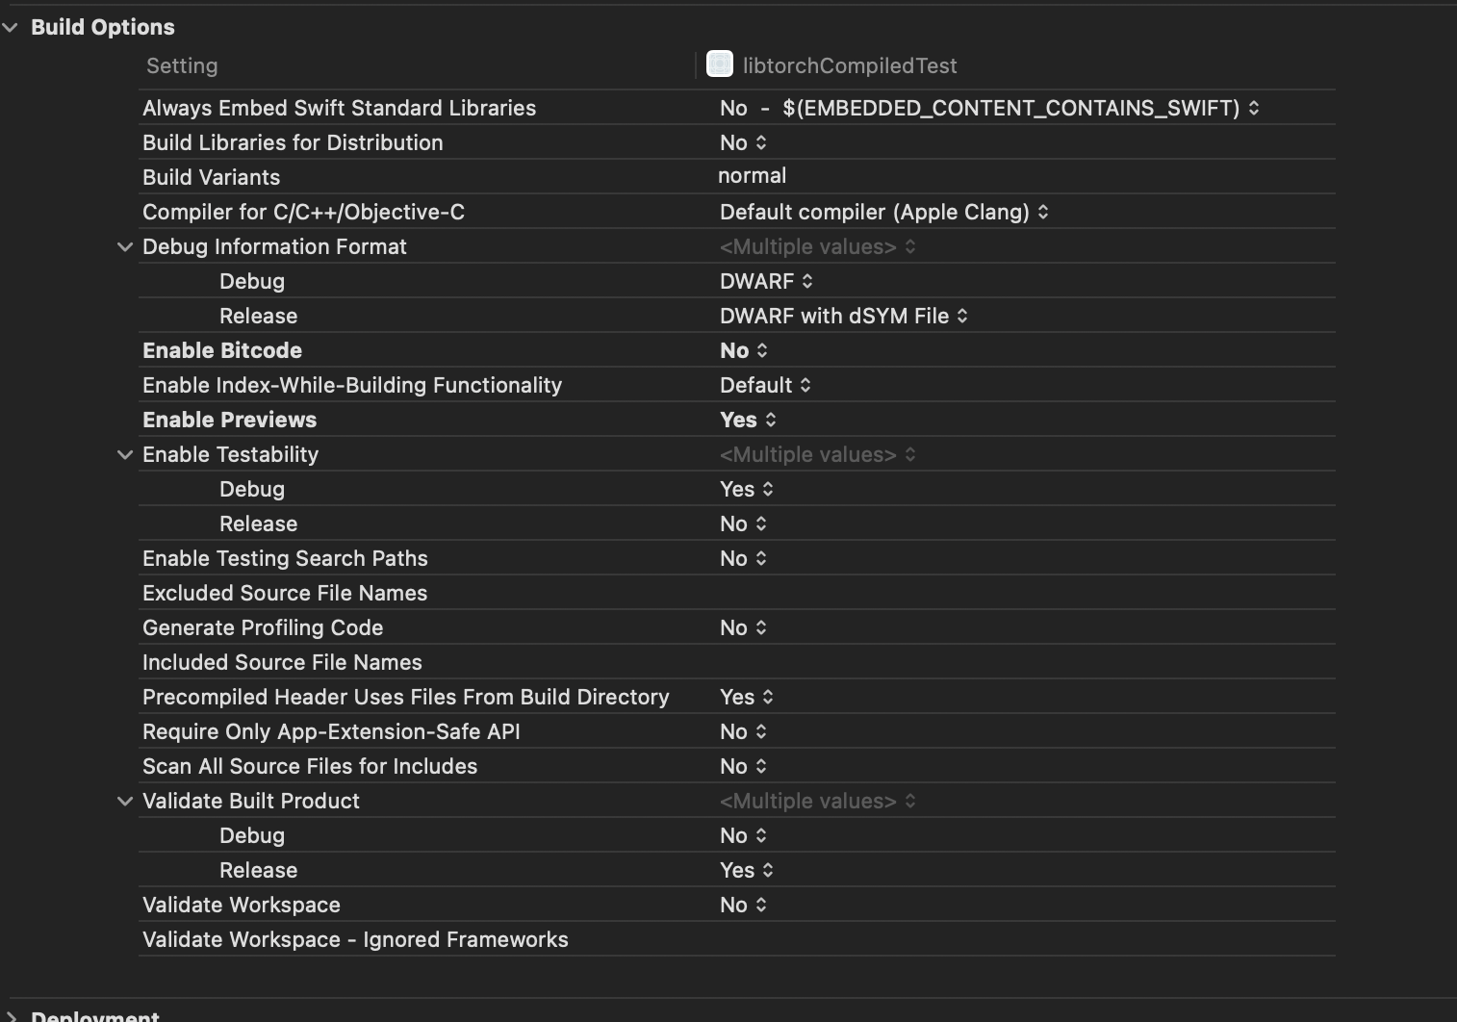
Task: Expand the Deployment section
Action: [13, 1015]
